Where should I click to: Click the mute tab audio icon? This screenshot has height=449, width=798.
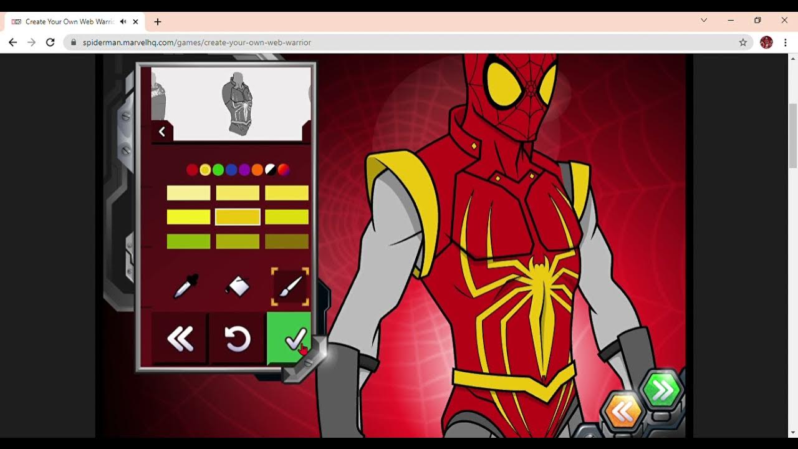tap(123, 22)
